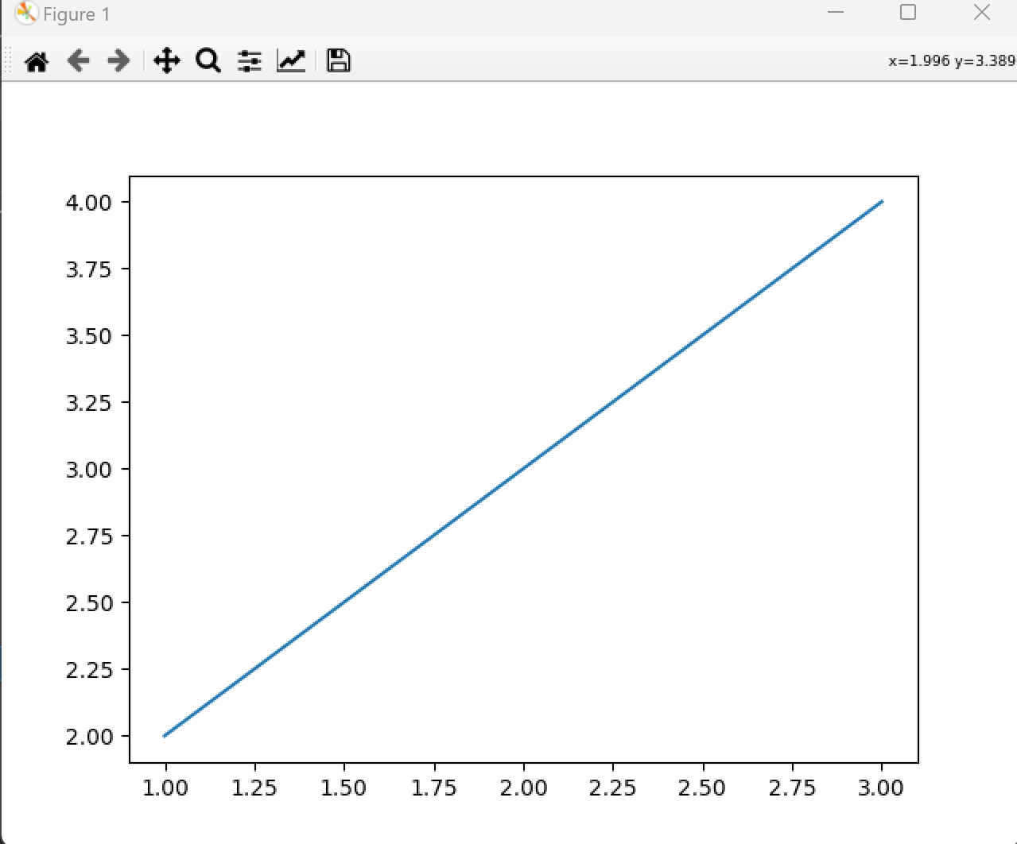Go forward to the next view
The height and width of the screenshot is (844, 1017).
coord(118,60)
